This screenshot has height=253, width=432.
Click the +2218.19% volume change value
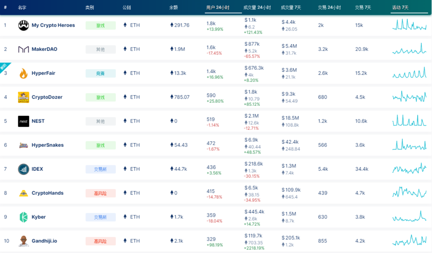click(254, 248)
